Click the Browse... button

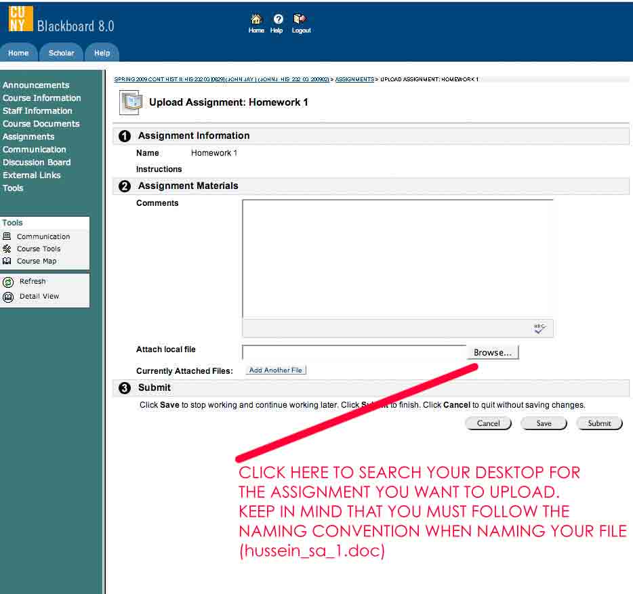[x=493, y=353]
